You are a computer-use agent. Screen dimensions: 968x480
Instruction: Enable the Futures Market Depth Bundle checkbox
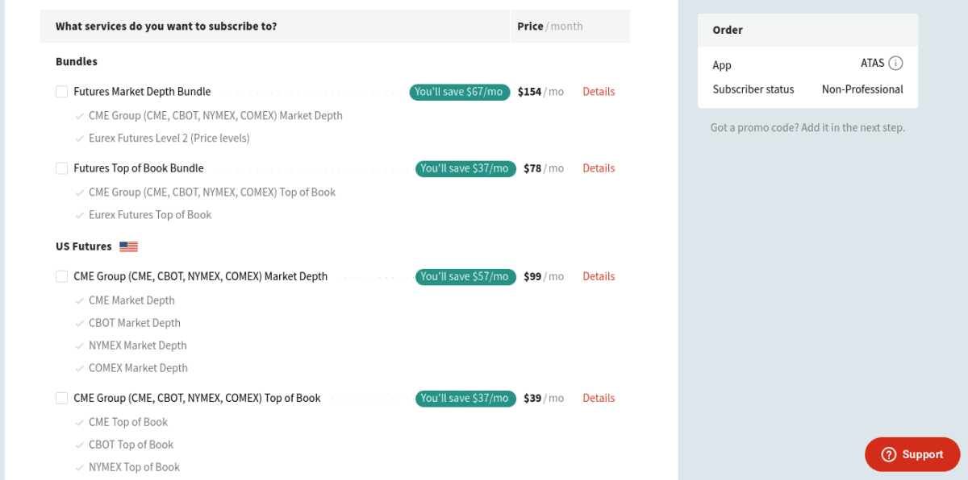pyautogui.click(x=61, y=91)
